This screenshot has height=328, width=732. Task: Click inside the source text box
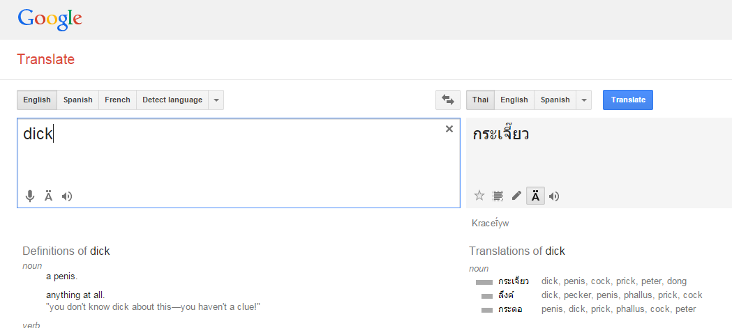[x=237, y=160]
